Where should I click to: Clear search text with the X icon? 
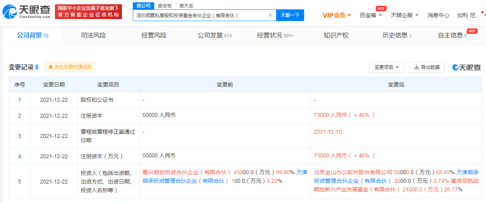click(270, 16)
